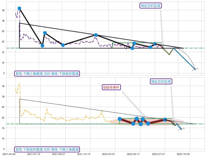Select the 2022-03-01 x-axis date label

coord(109,154)
